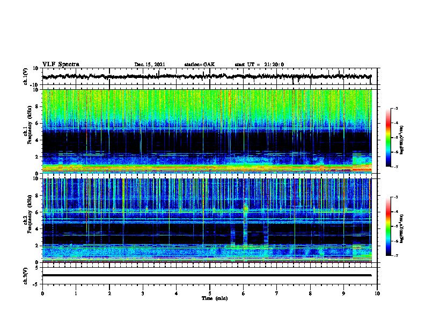Select the start UT 21:20:0 text
425x329 pixels.
259,65
